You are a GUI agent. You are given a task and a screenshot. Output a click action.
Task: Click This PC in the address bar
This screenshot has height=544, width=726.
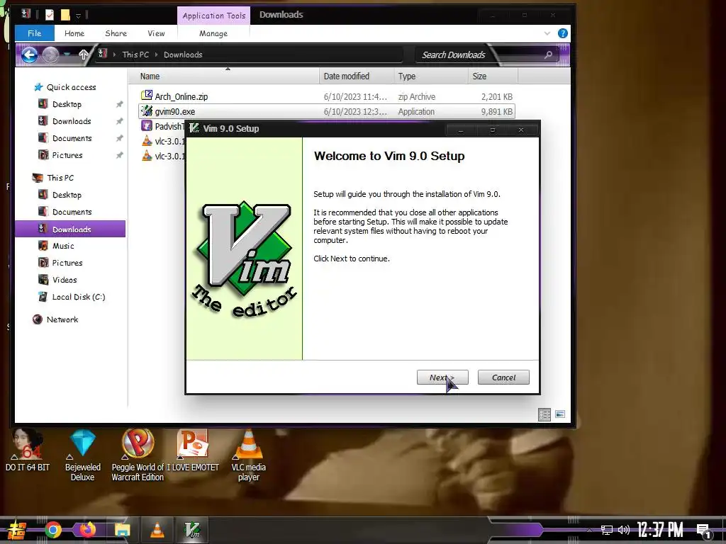pos(135,55)
